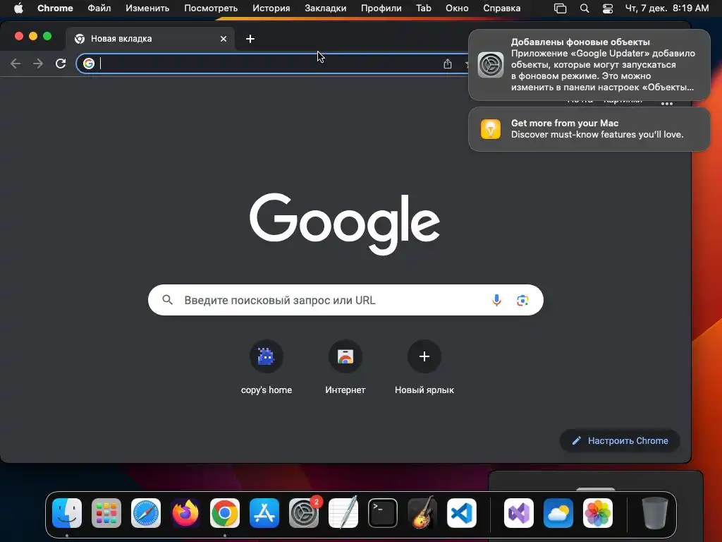
Task: Click the Google search box
Action: 345,300
